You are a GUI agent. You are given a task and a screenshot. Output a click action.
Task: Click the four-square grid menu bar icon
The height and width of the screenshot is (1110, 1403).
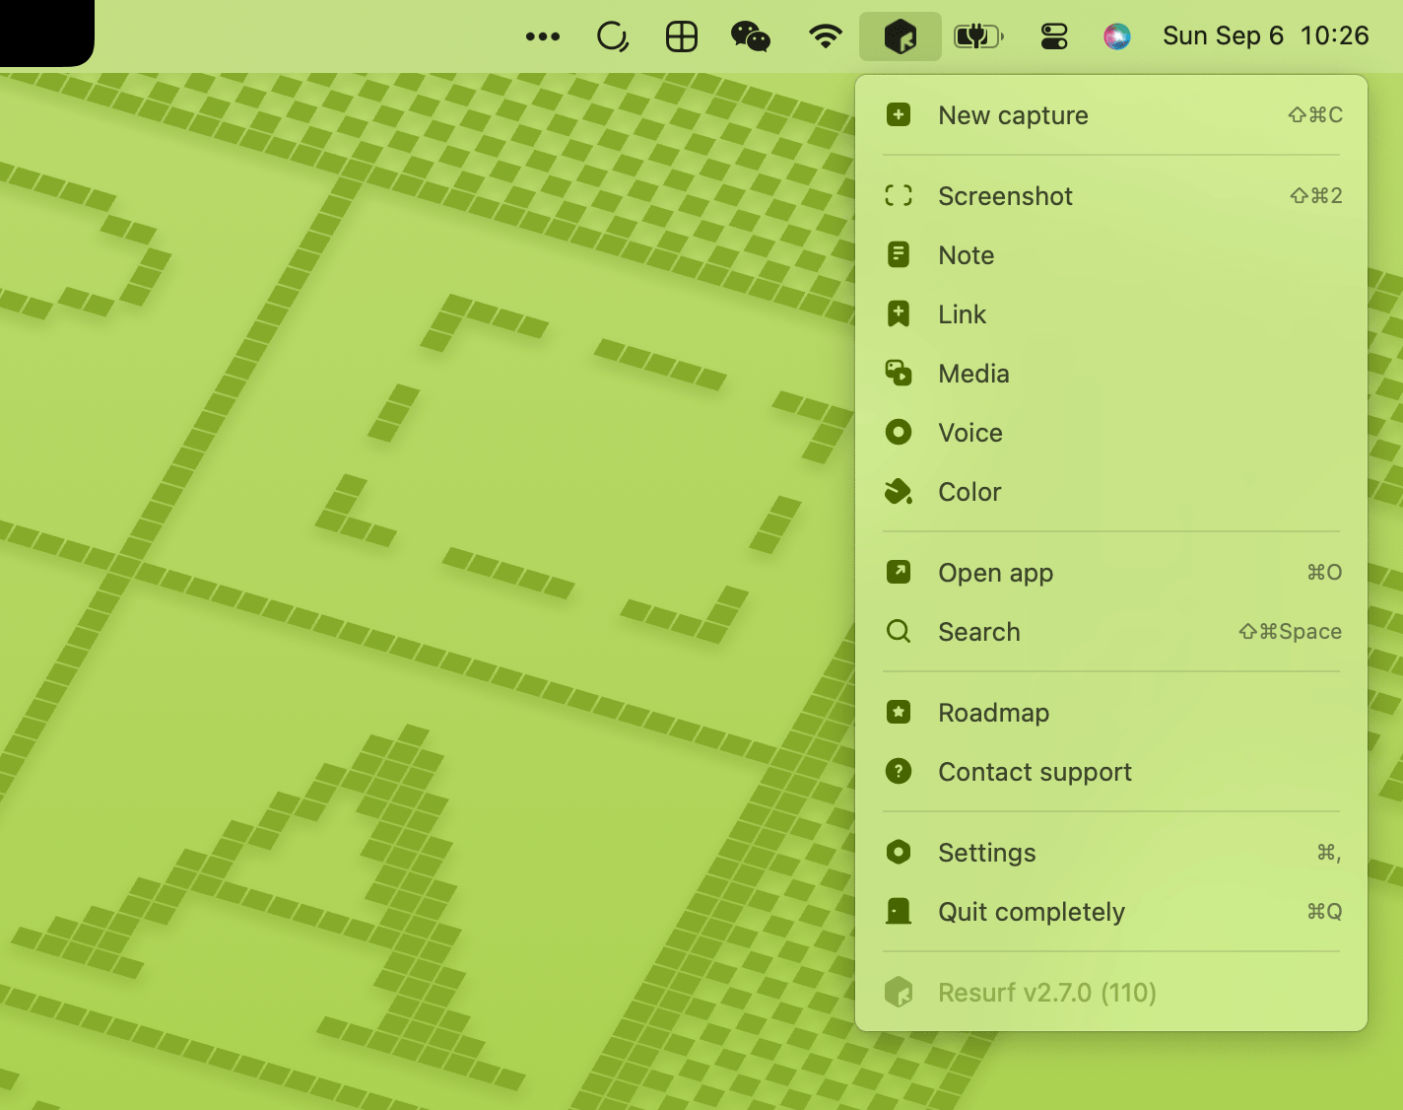point(682,36)
